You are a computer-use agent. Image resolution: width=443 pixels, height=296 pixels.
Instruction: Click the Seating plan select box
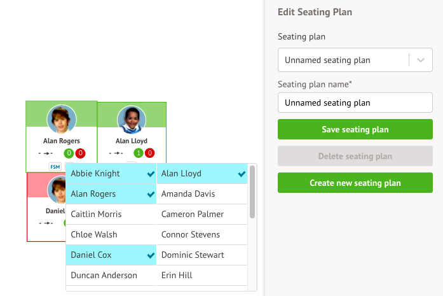point(343,60)
